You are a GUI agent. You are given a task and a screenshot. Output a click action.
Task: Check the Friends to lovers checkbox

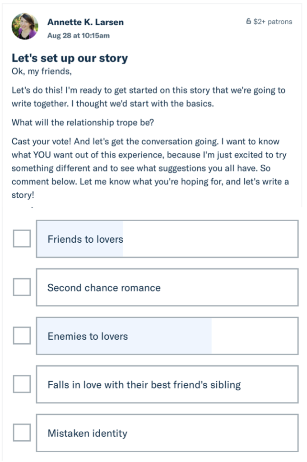pos(22,238)
